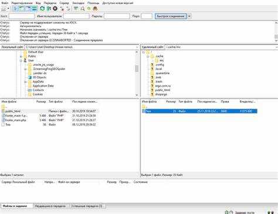Click the User account icon in local tree
Viewport: 278px width, 214px height.
25,60
